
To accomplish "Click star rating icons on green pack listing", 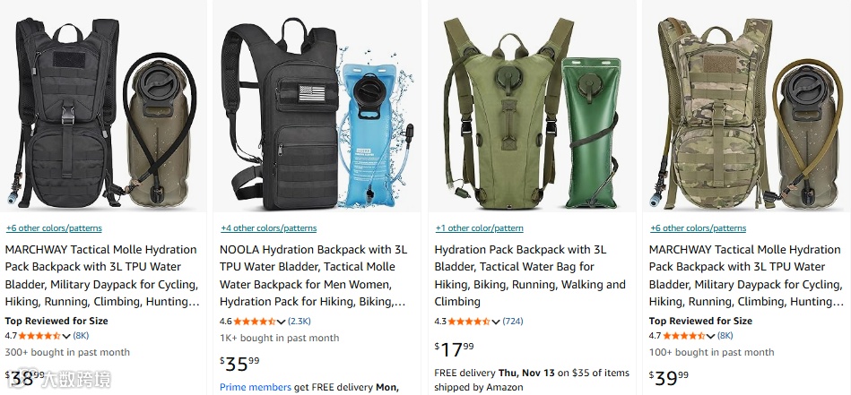I will (x=469, y=322).
